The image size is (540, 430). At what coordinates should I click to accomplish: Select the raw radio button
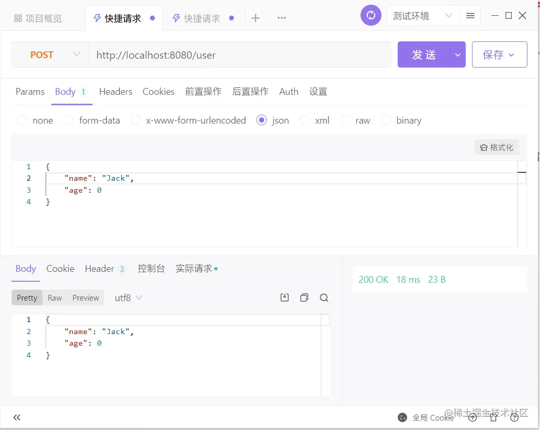345,120
